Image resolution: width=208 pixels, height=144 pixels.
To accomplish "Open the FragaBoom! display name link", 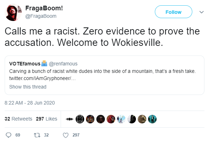I will (44, 8).
